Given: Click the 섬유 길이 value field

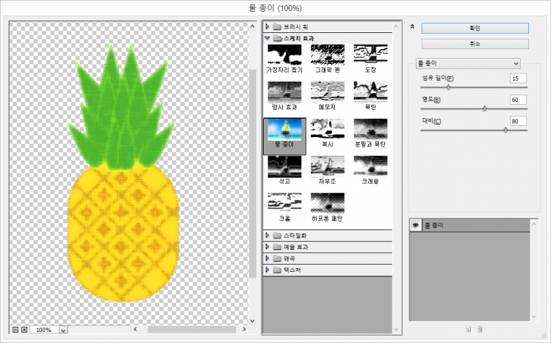Looking at the screenshot, I should coord(518,78).
